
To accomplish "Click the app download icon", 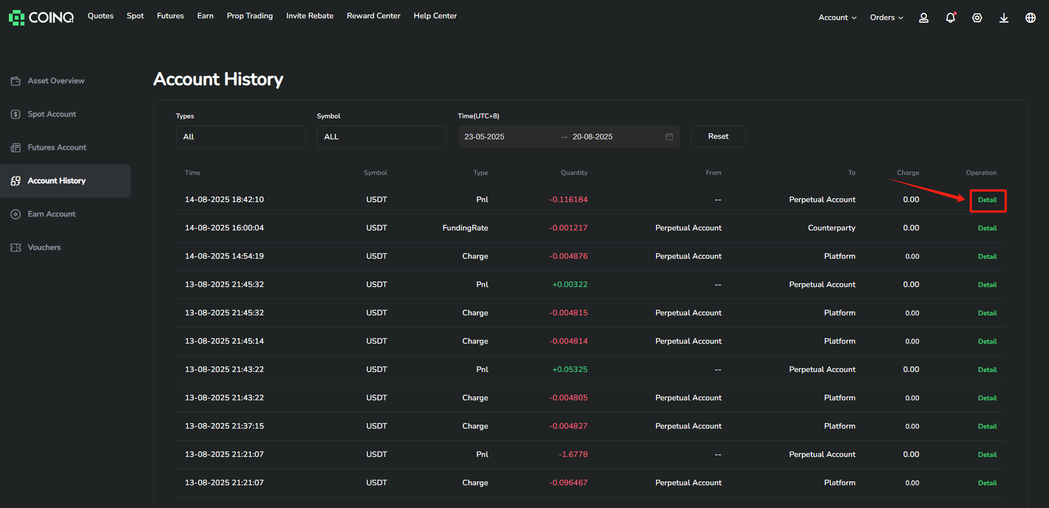I will (x=1003, y=17).
